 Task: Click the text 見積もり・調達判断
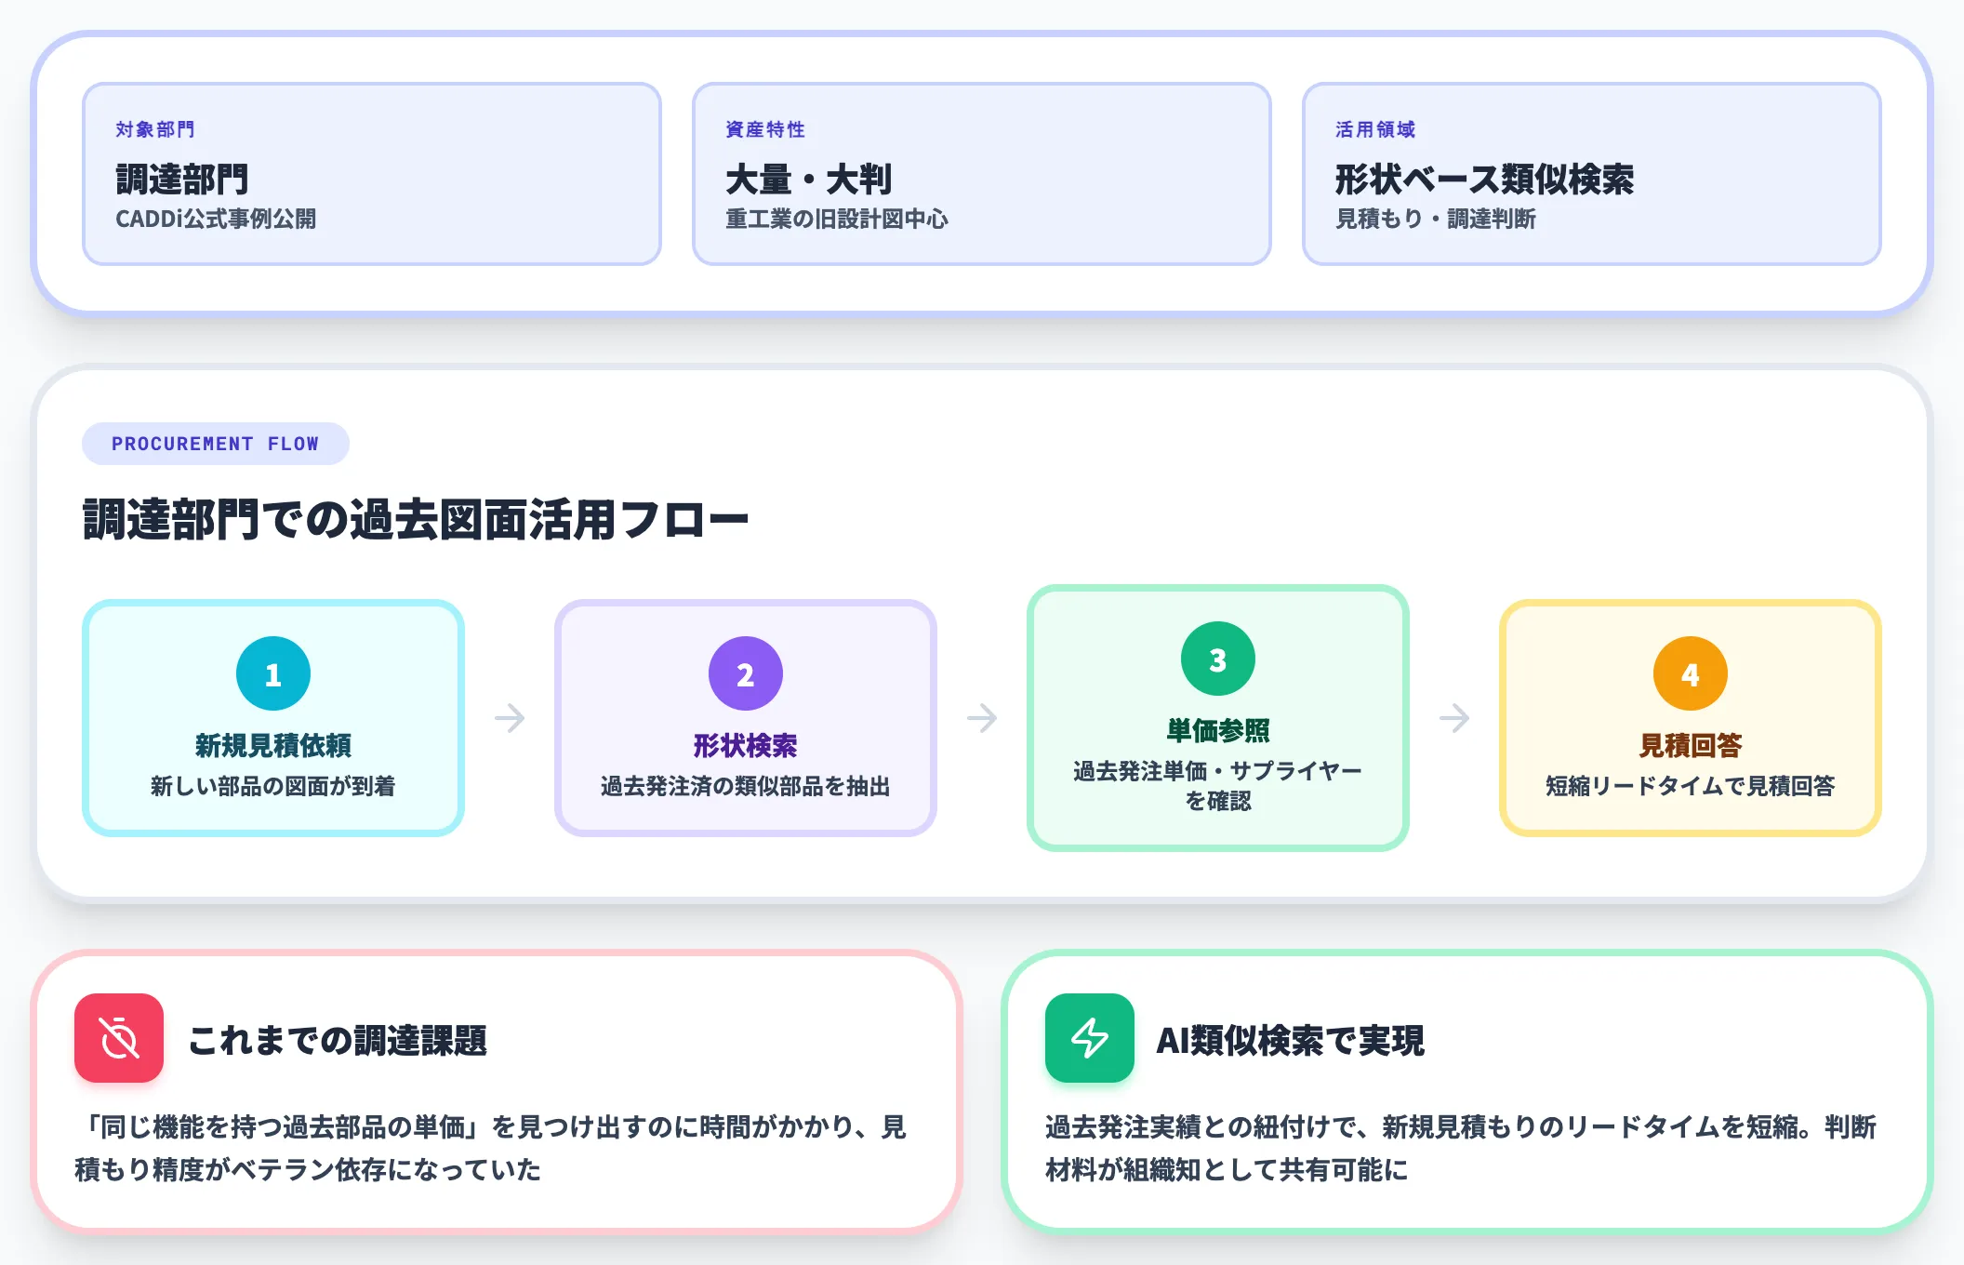click(x=1436, y=219)
